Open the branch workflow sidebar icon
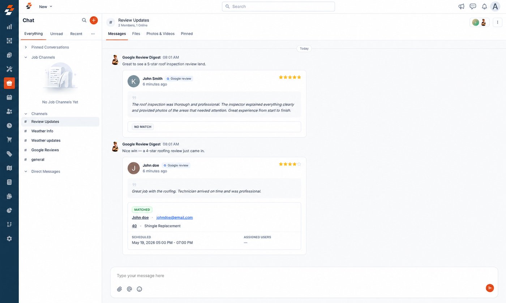 point(9,224)
